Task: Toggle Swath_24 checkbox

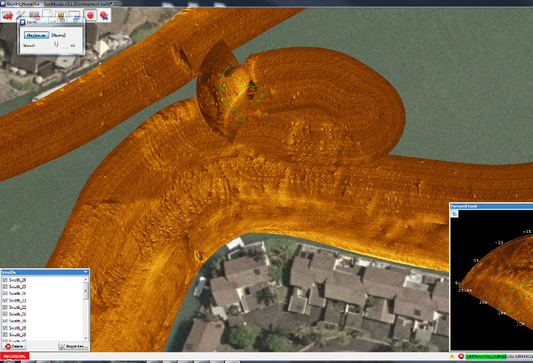Action: (x=5, y=294)
